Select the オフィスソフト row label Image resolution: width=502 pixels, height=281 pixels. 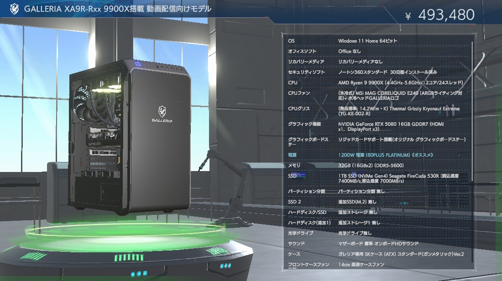pyautogui.click(x=302, y=51)
